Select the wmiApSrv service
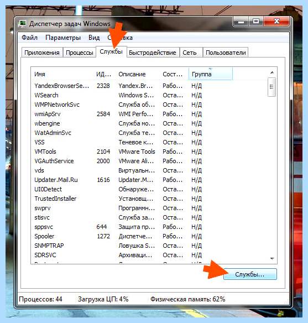 [150, 114]
